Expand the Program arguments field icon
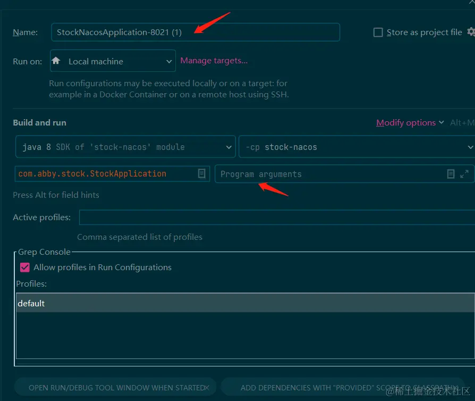Viewport: 475px width, 401px height. click(x=464, y=174)
